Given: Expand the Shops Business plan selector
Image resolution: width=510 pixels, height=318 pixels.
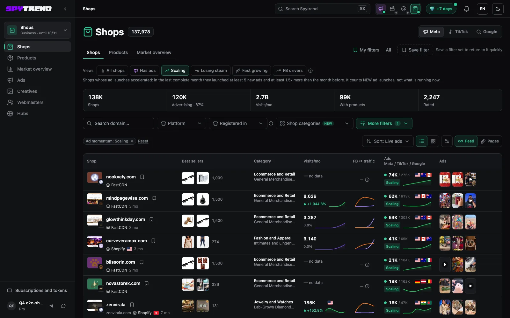Looking at the screenshot, I should [x=38, y=30].
